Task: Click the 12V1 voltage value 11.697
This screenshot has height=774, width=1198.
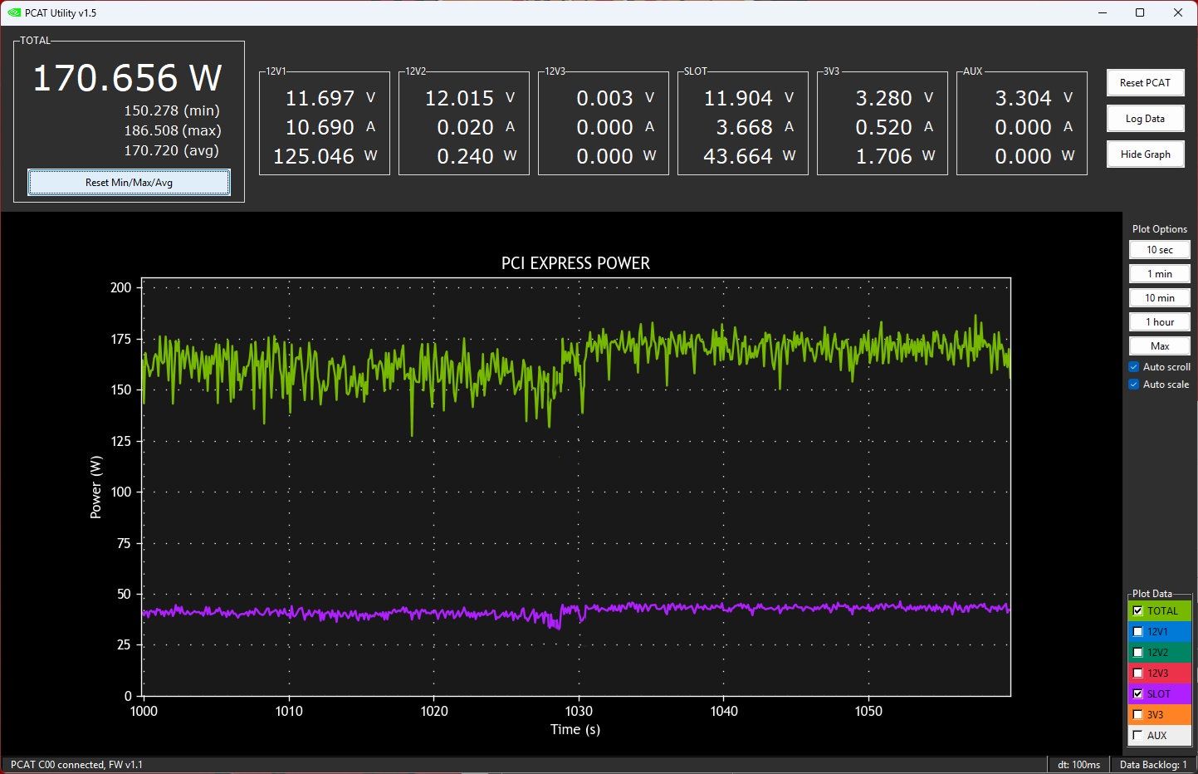Action: [320, 98]
